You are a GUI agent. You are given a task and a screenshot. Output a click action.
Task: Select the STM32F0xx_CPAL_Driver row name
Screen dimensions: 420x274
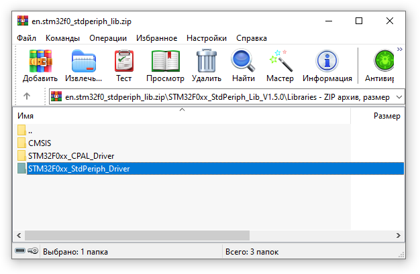point(71,156)
